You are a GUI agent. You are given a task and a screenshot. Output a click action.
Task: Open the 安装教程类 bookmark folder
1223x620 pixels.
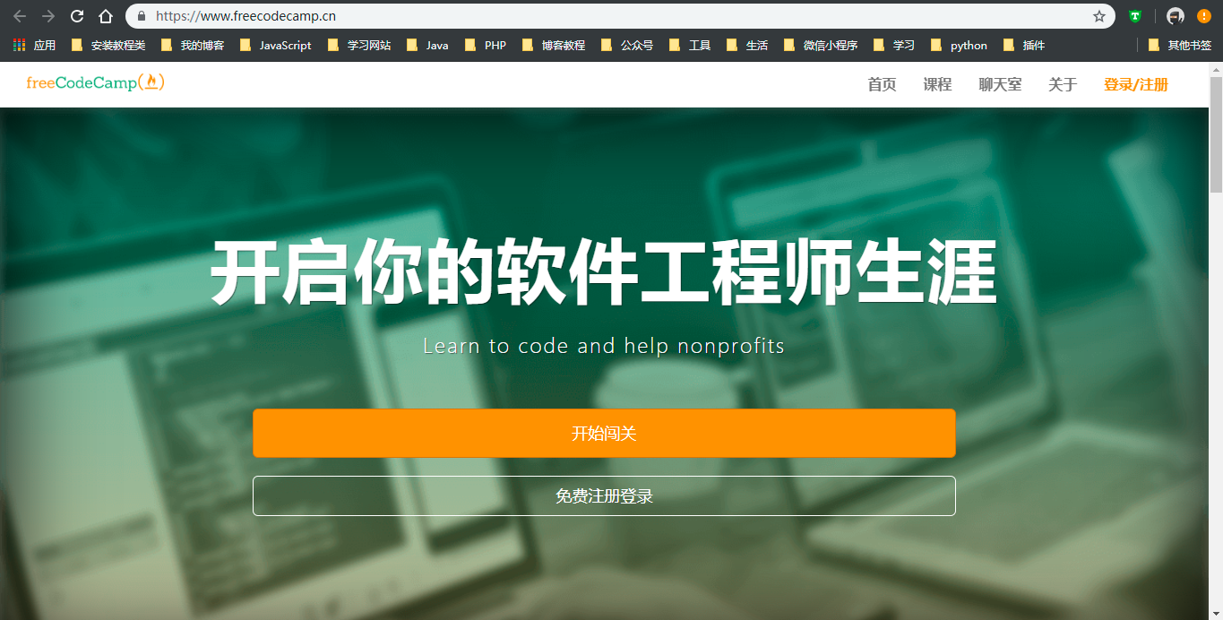point(108,45)
